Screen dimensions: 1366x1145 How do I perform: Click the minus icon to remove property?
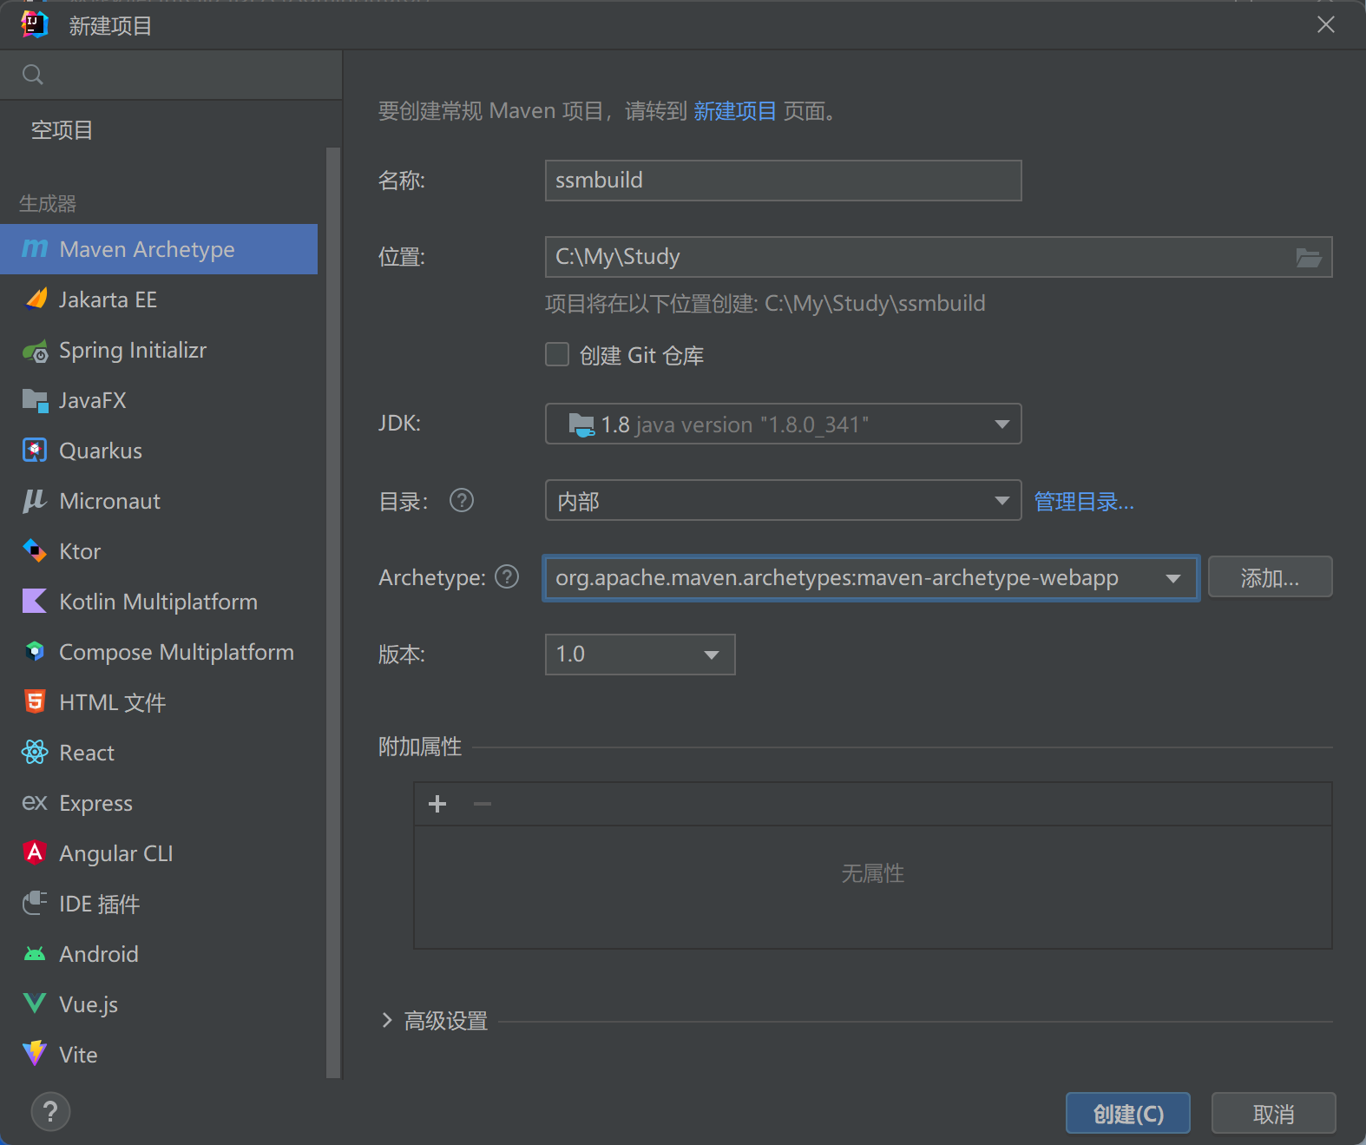[483, 804]
